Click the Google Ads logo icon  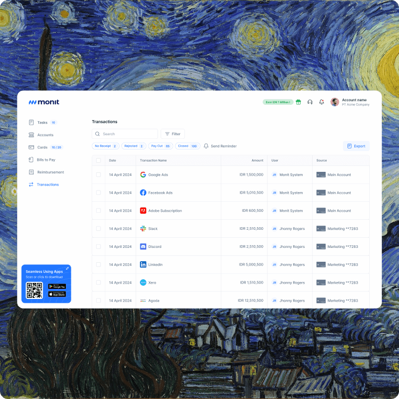pos(143,174)
